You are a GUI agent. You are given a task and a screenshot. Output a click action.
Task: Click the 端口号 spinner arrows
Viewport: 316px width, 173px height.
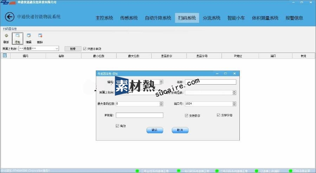(234, 104)
